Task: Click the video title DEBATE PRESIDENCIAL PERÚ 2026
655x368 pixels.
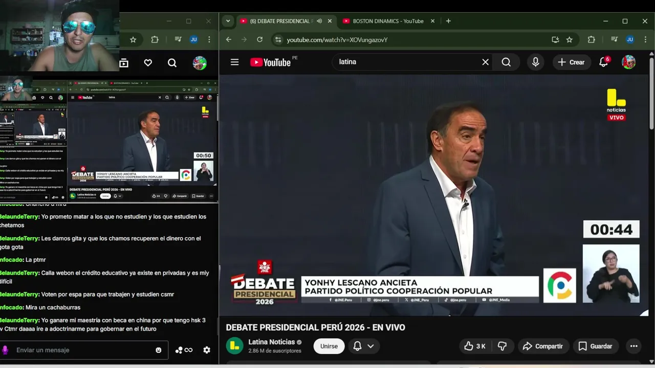Action: click(x=315, y=327)
